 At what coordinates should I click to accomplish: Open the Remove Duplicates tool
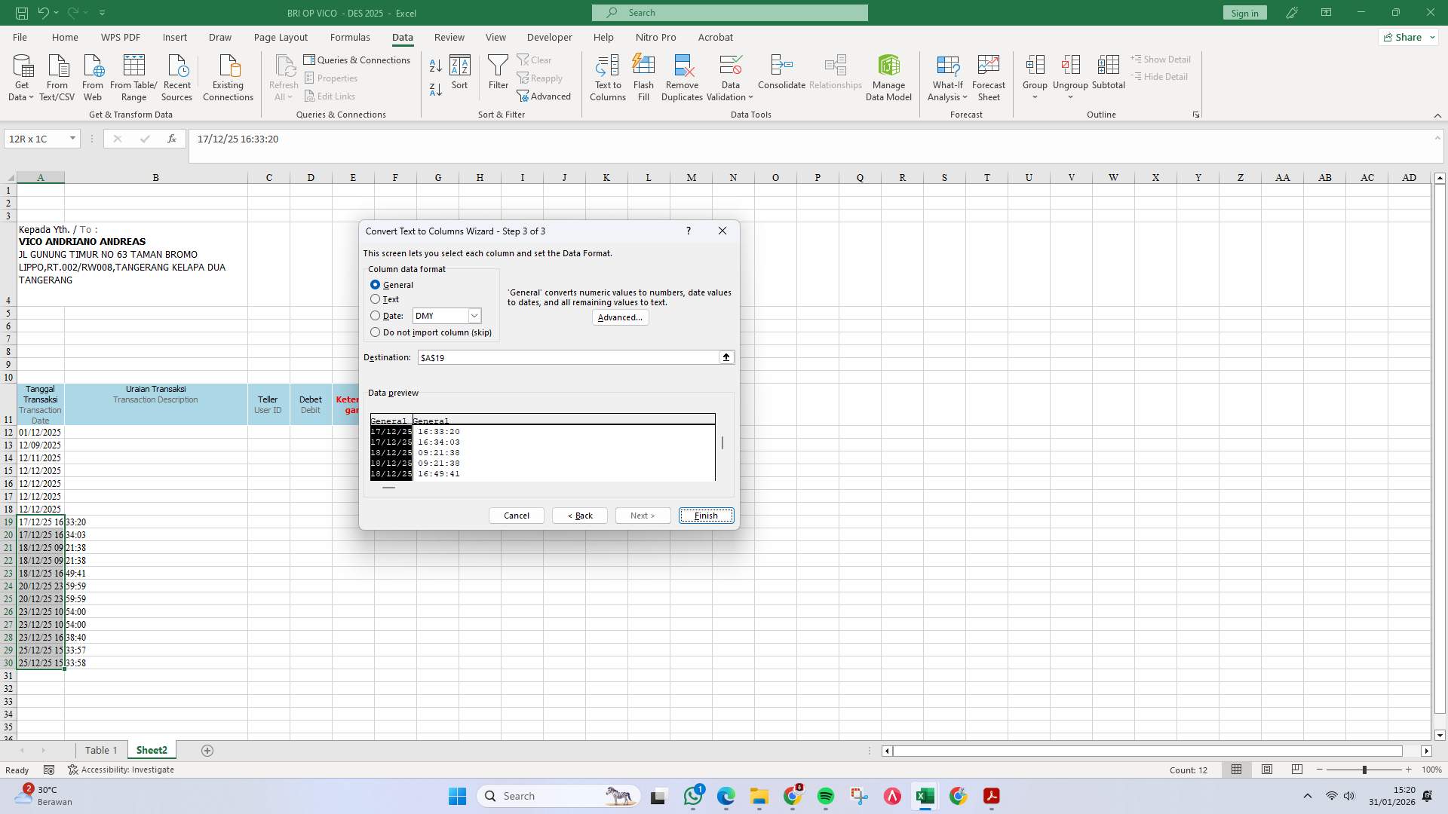coord(681,75)
